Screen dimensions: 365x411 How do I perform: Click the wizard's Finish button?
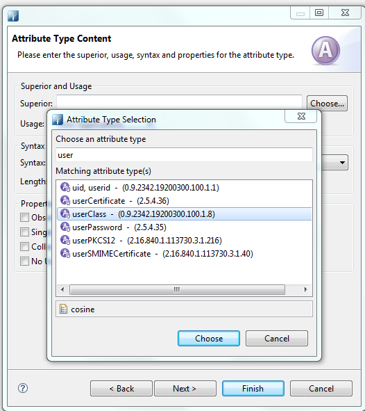point(253,389)
